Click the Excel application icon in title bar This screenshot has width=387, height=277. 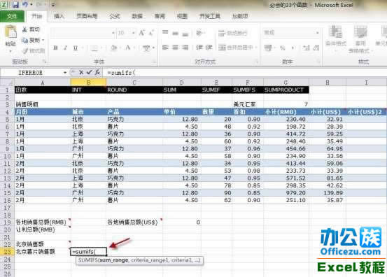click(4, 4)
